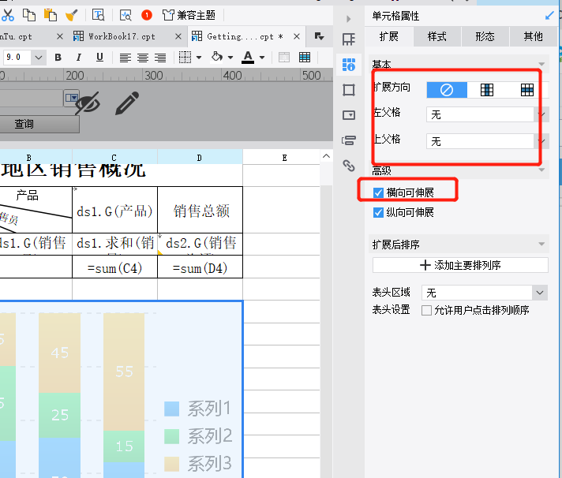The height and width of the screenshot is (478, 562).
Task: Open the parameter combo box dropdown
Action: point(71,97)
